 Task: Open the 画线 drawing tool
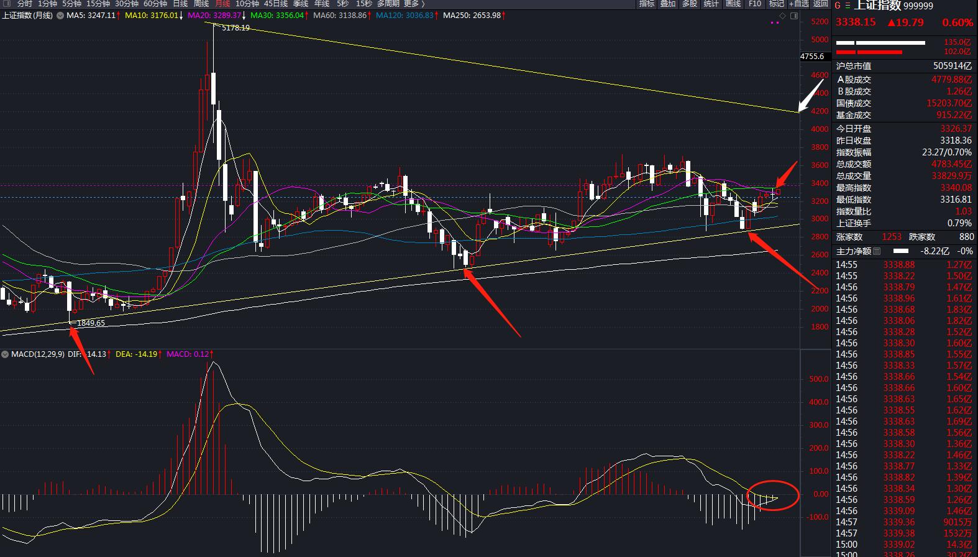pos(733,4)
